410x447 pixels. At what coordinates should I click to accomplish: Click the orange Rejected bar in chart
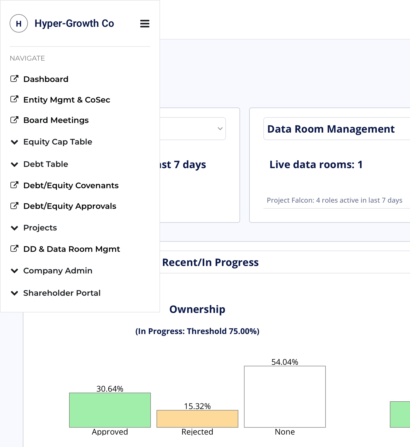click(197, 419)
